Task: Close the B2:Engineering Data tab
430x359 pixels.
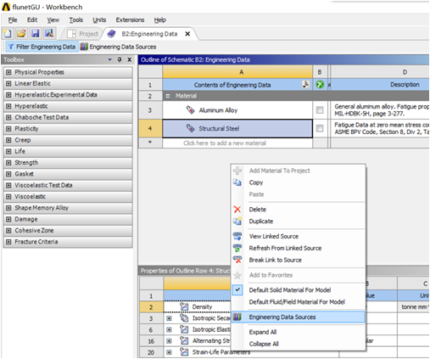Action: [187, 34]
